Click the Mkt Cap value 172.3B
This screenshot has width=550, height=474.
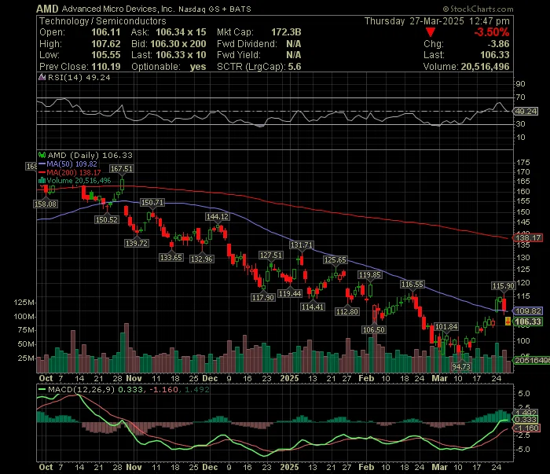286,32
